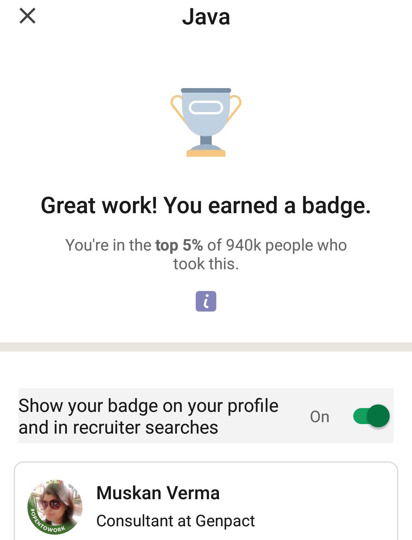This screenshot has height=540, width=412.
Task: Click the 'took this.' text line
Action: pos(206,264)
